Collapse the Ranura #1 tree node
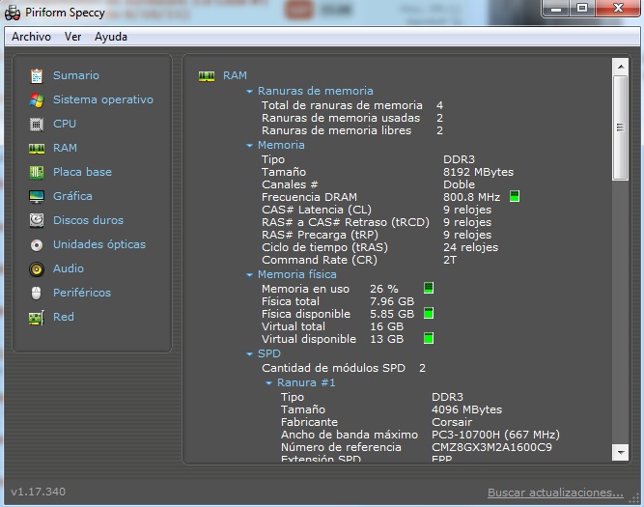Screen dimensions: 644x507 point(268,383)
